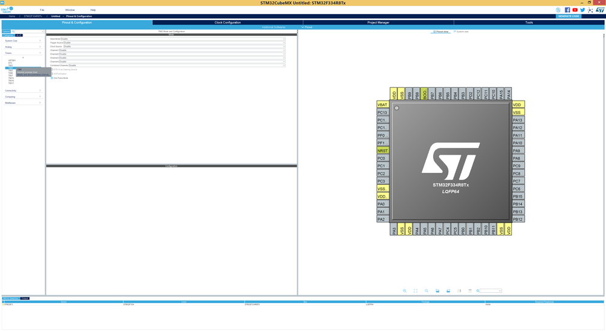The height and width of the screenshot is (331, 606).
Task: Switch to Project Manager tab
Action: [x=379, y=22]
